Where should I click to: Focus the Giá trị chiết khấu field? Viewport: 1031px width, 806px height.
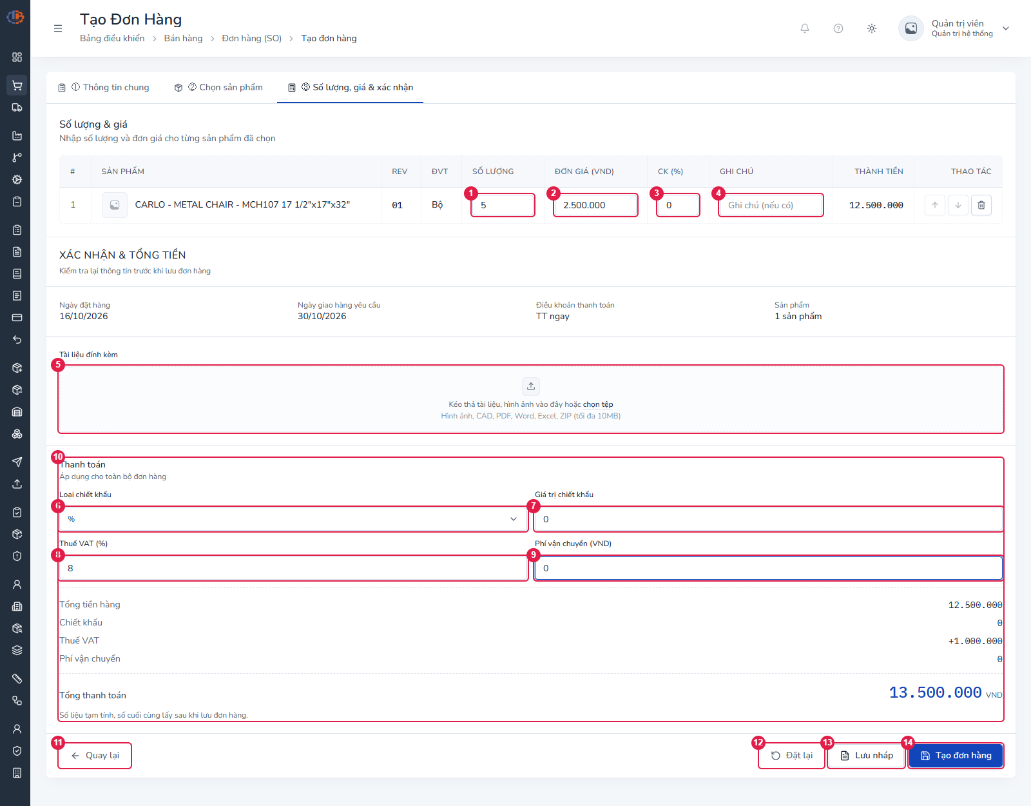[769, 519]
